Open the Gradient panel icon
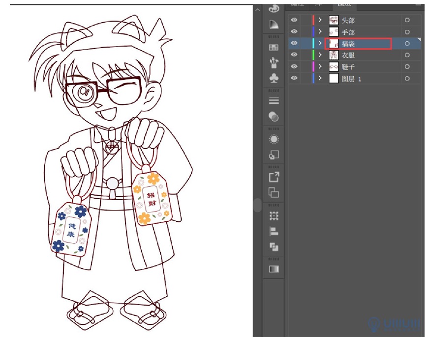This screenshot has height=341, width=428. (274, 269)
